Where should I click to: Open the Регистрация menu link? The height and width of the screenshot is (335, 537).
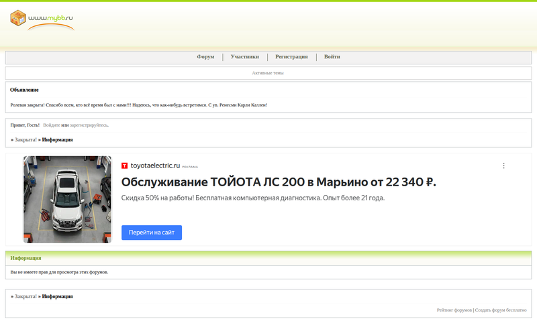(x=291, y=57)
